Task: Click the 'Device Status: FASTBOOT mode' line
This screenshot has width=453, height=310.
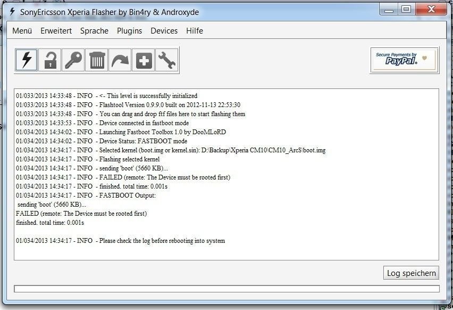Action: point(102,141)
